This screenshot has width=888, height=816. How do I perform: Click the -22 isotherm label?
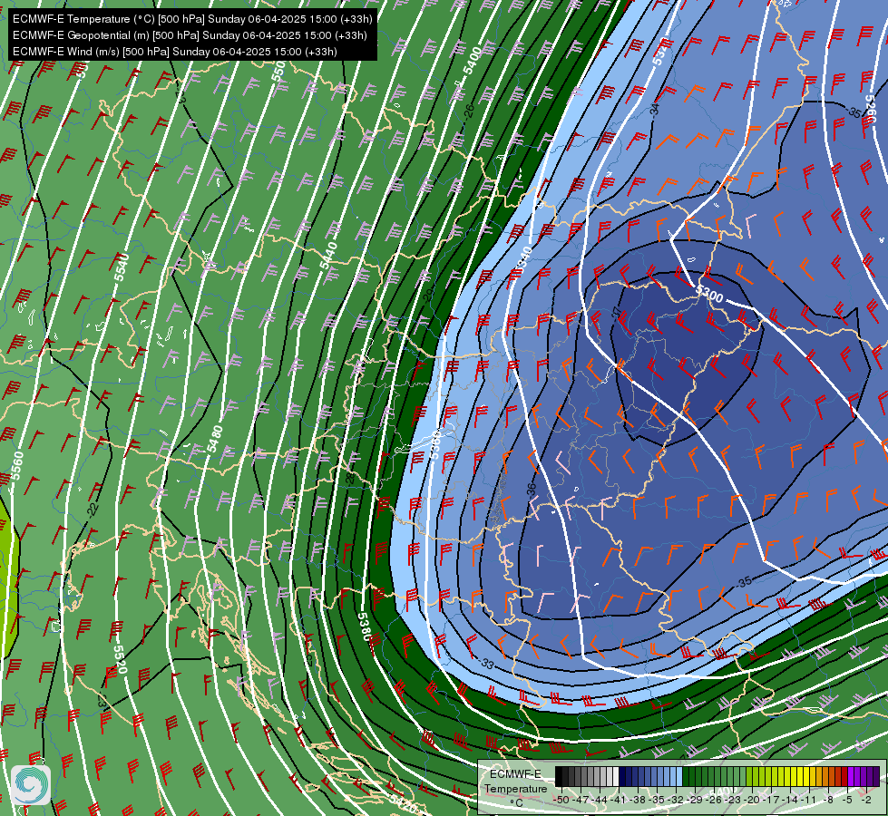coord(93,509)
